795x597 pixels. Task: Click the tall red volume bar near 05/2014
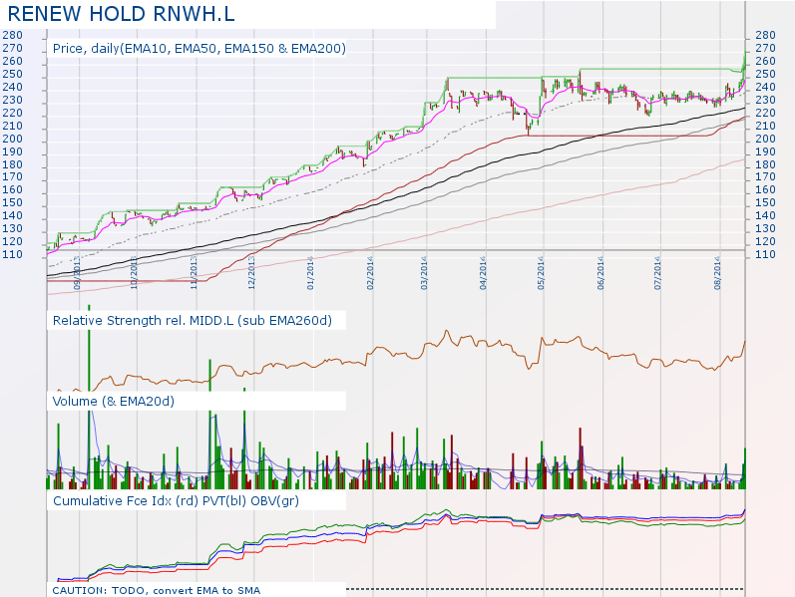click(581, 458)
